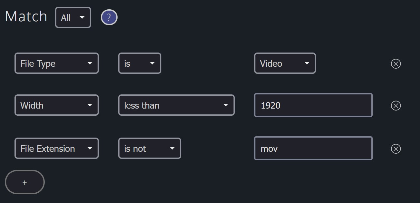Remove the File Type rule
The image size is (420, 203).
tap(396, 63)
